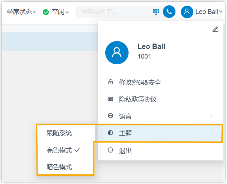Click the green idle status check icon

point(46,12)
